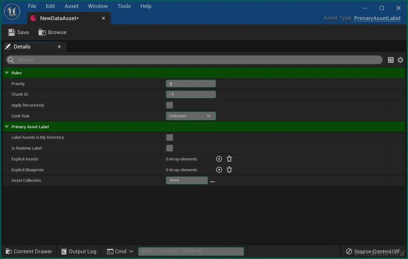This screenshot has height=259, width=408.
Task: Click the Priority value field
Action: coord(191,84)
